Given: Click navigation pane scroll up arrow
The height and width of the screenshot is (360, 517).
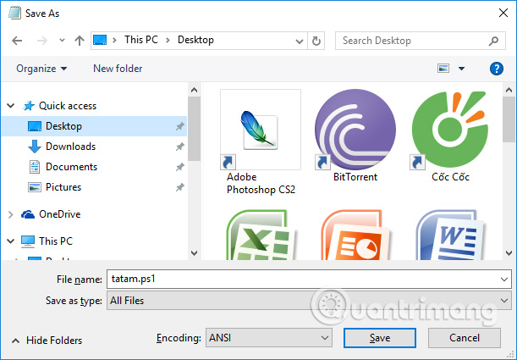Looking at the screenshot, I should [x=195, y=90].
